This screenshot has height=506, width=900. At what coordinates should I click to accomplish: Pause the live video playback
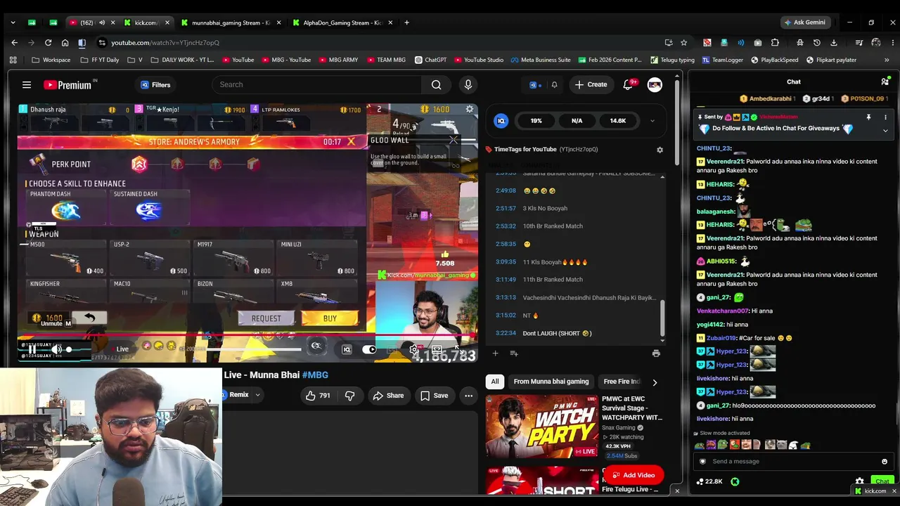coord(32,349)
